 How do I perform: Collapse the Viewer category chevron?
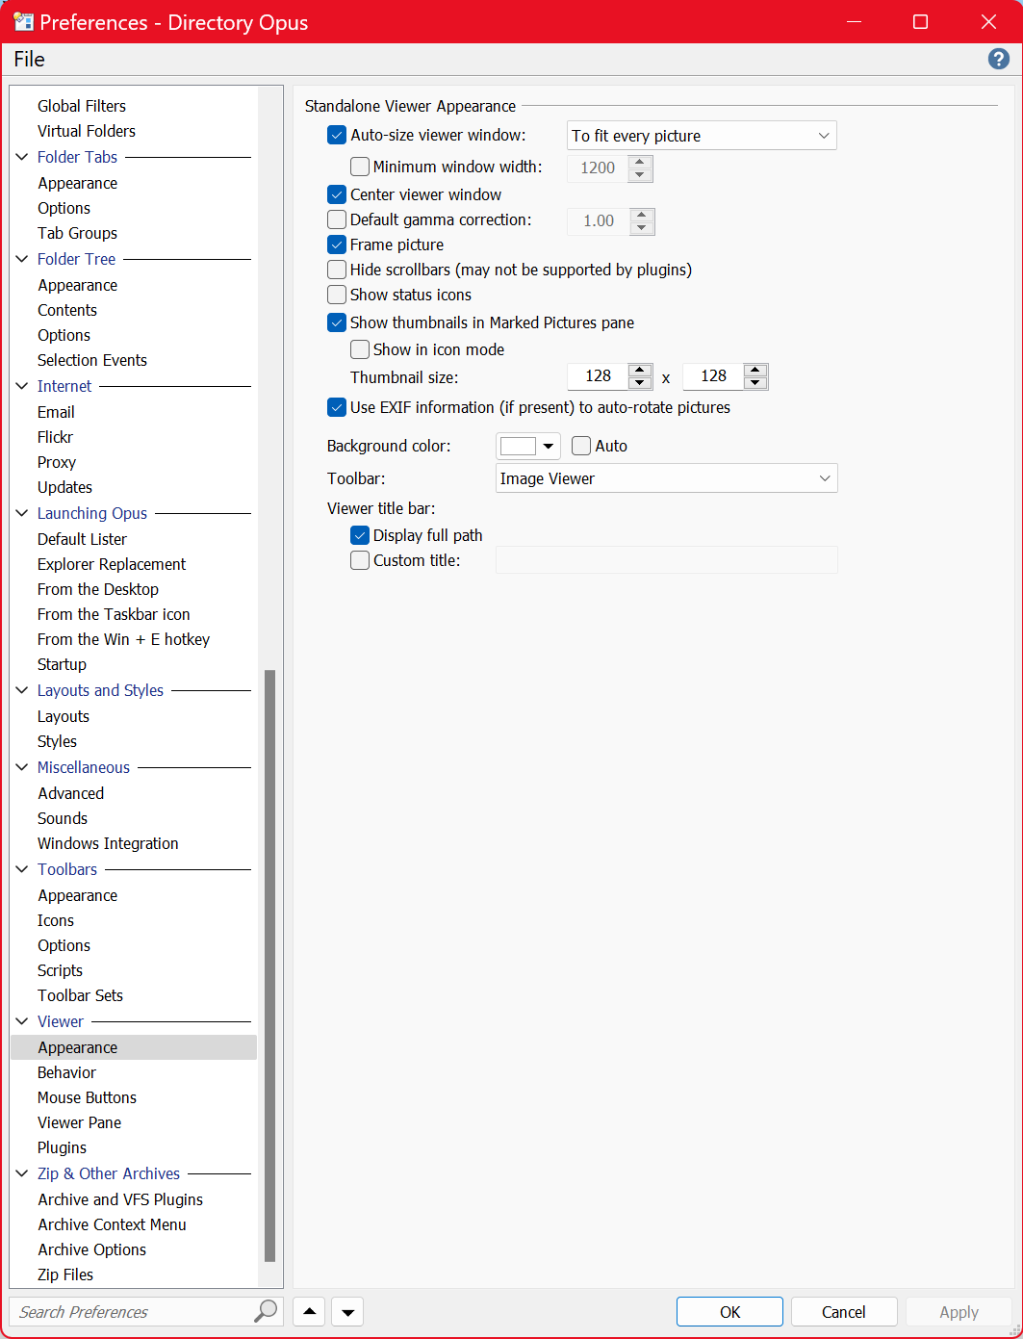pyautogui.click(x=22, y=1021)
